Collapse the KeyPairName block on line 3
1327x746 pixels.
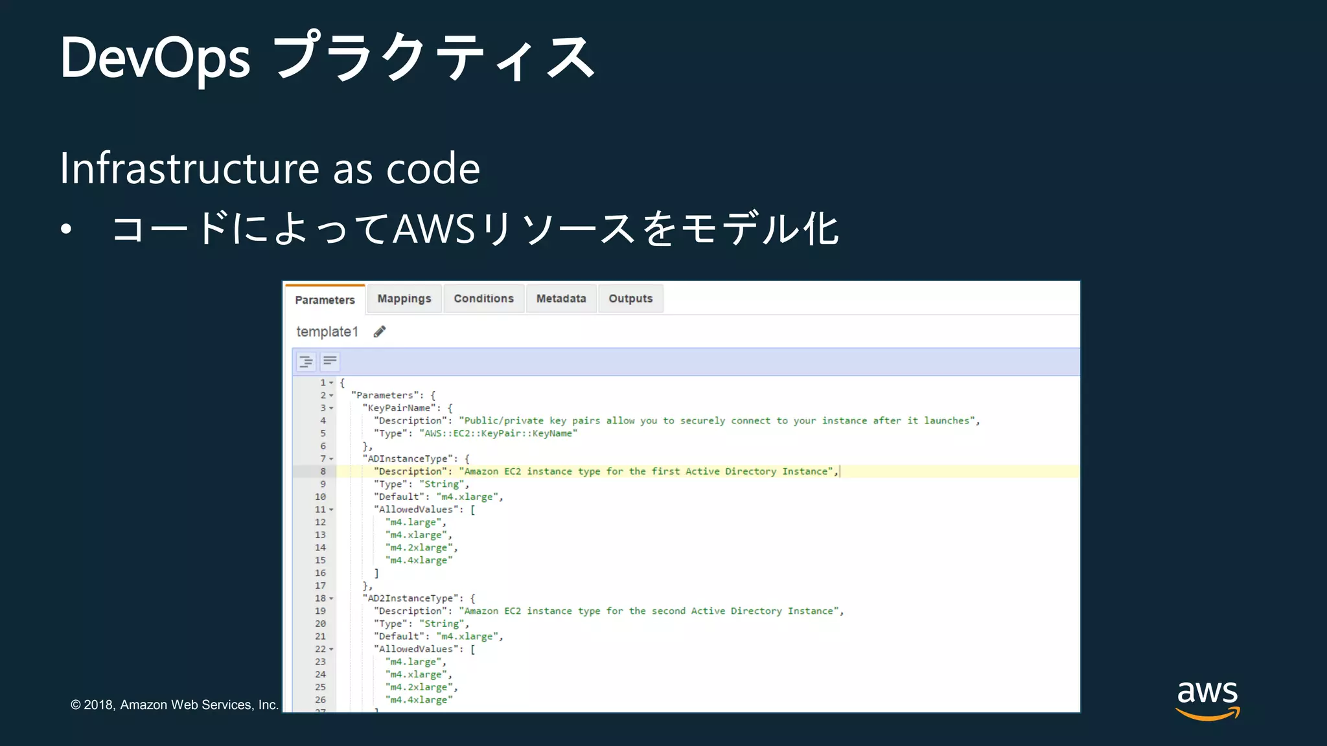click(331, 408)
